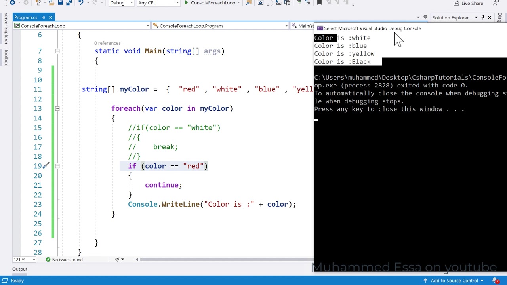Open the Solution Explorer tab
The image size is (507, 285).
coord(450,17)
